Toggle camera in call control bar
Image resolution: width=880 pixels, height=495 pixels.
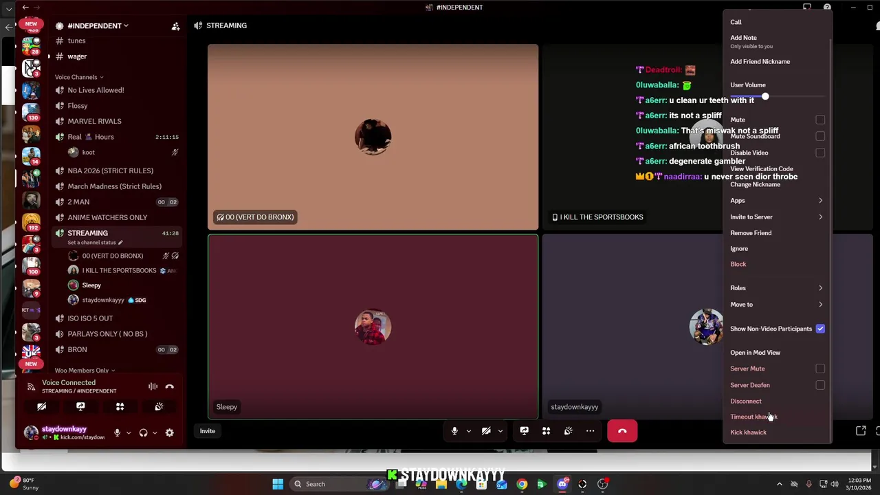tap(486, 431)
